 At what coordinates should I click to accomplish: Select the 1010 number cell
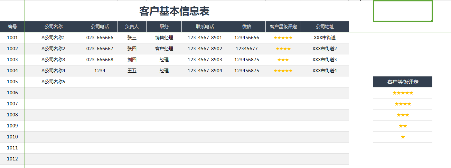tap(12, 137)
